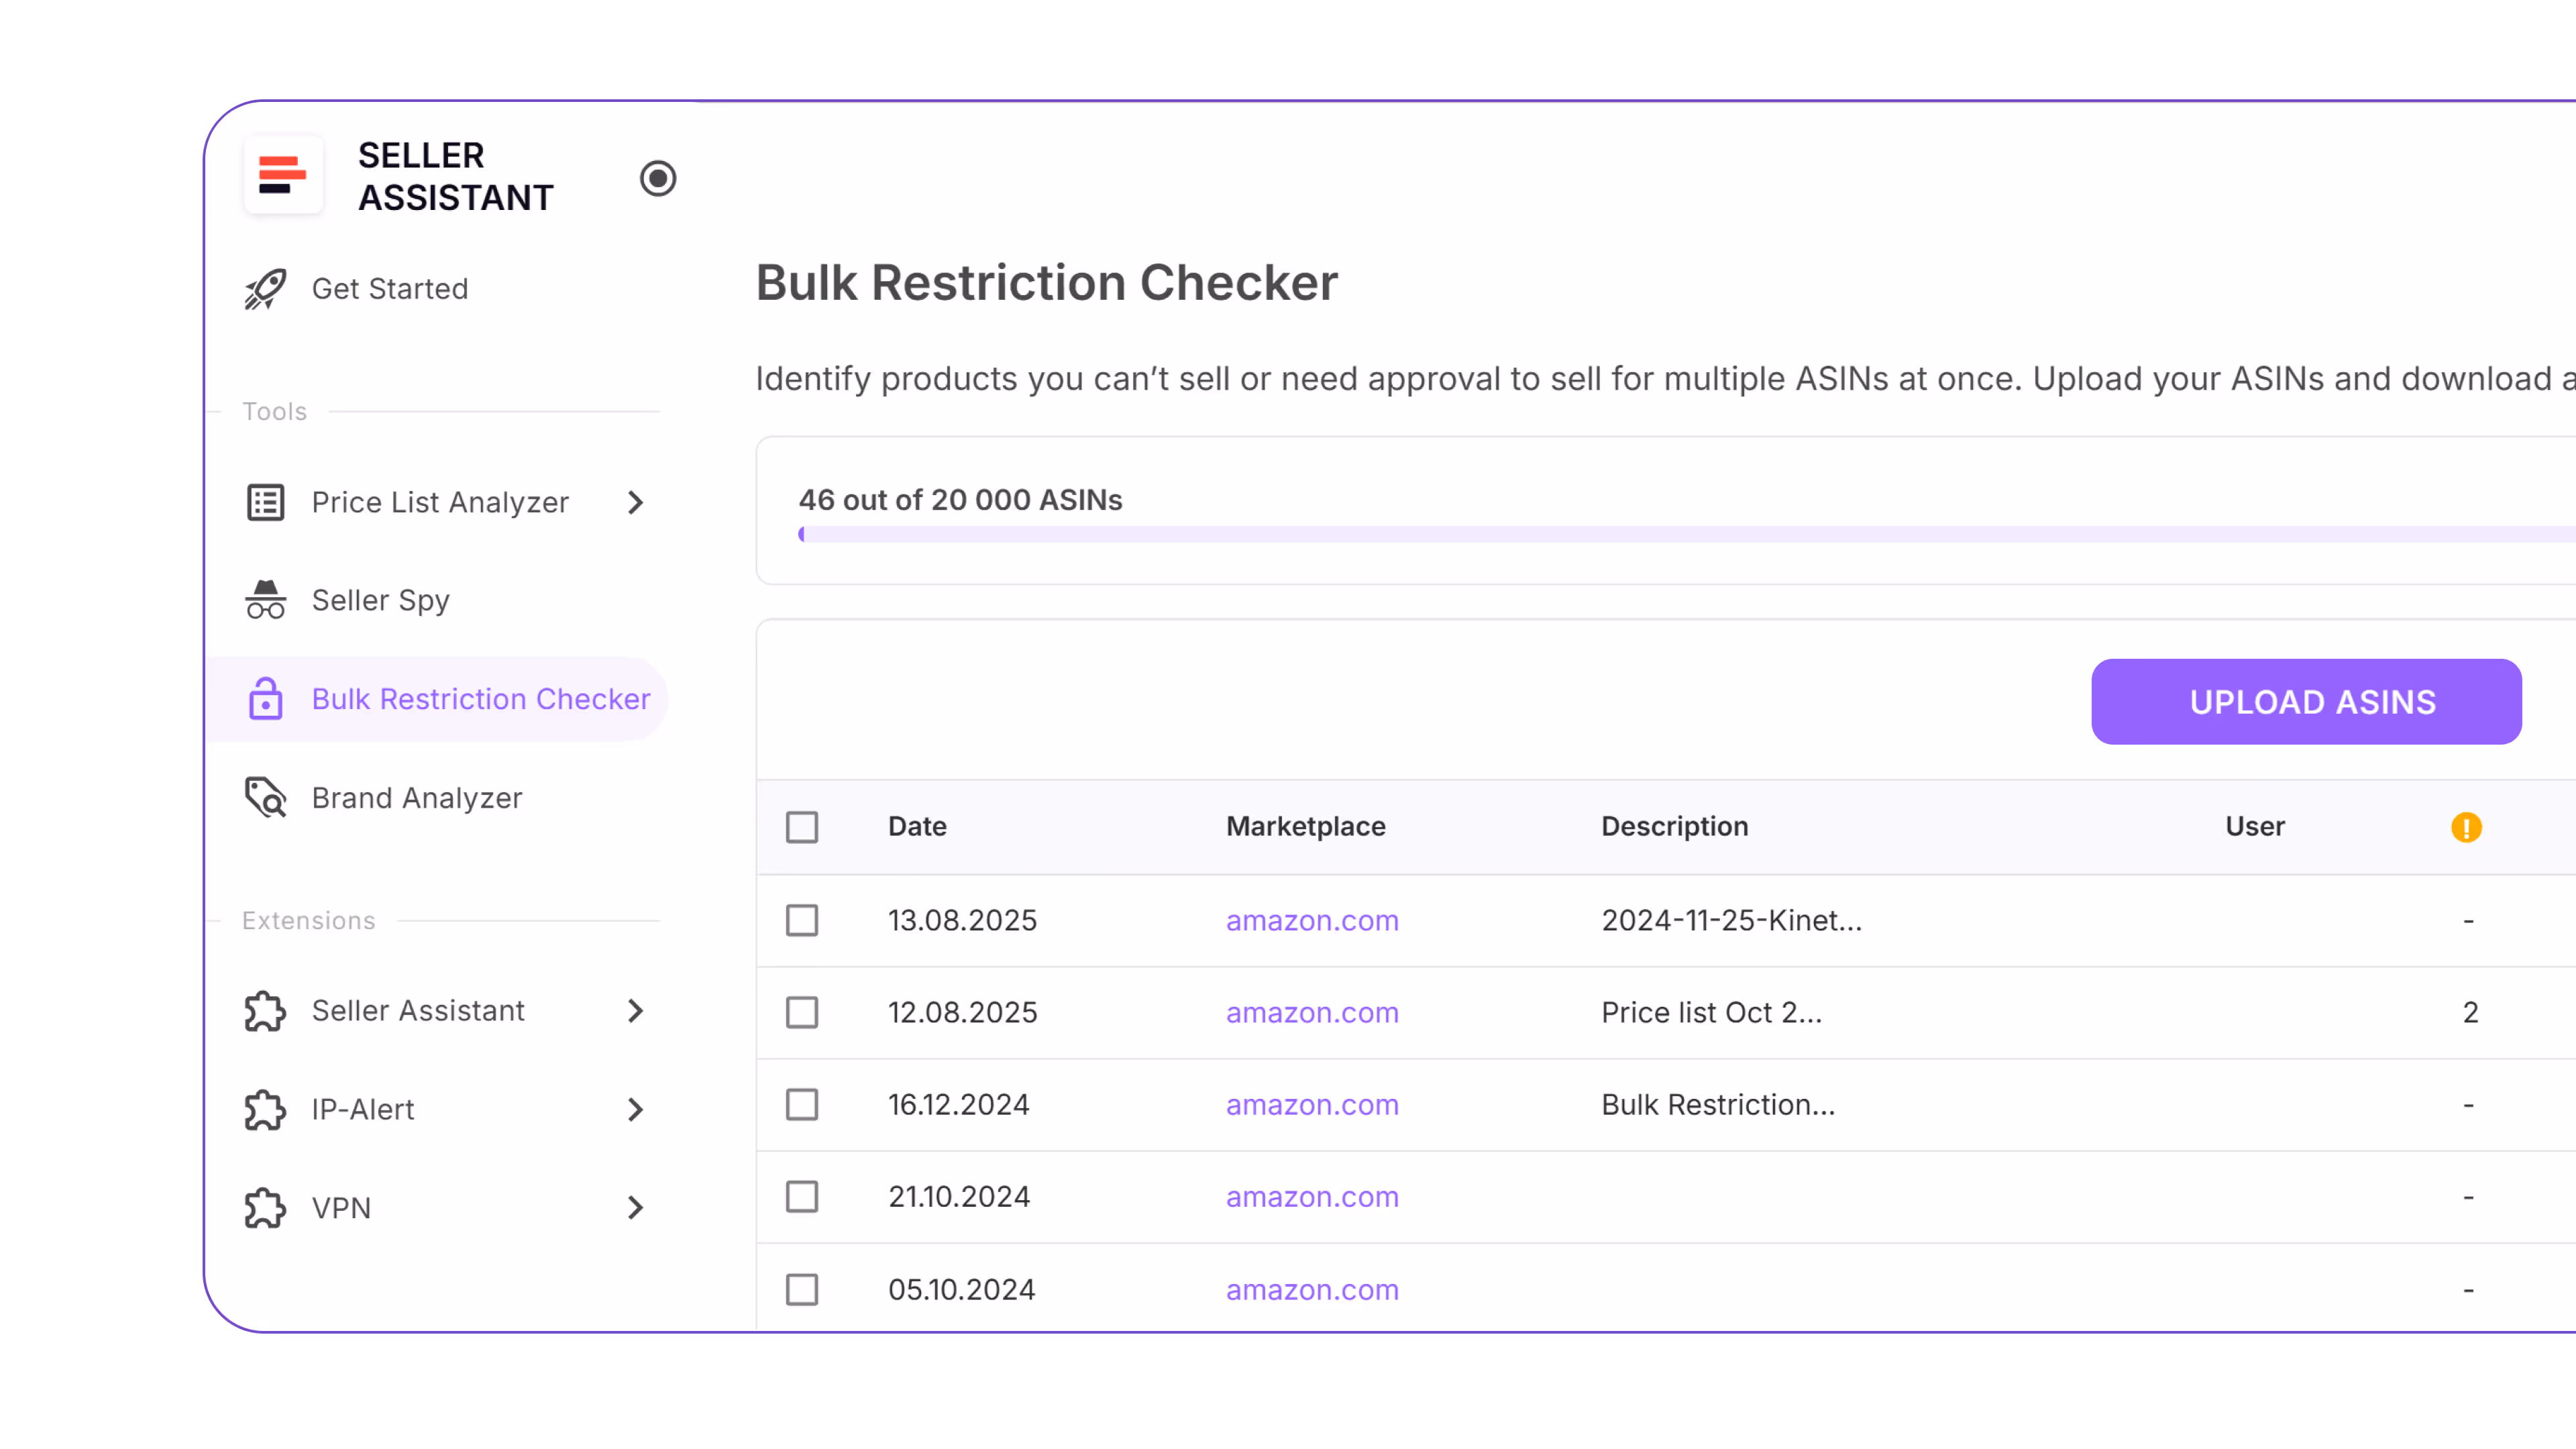Image resolution: width=2576 pixels, height=1449 pixels.
Task: Toggle the sidebar pin radio button
Action: click(658, 179)
